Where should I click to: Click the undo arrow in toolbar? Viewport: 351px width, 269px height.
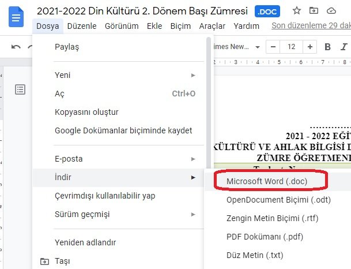pos(16,47)
